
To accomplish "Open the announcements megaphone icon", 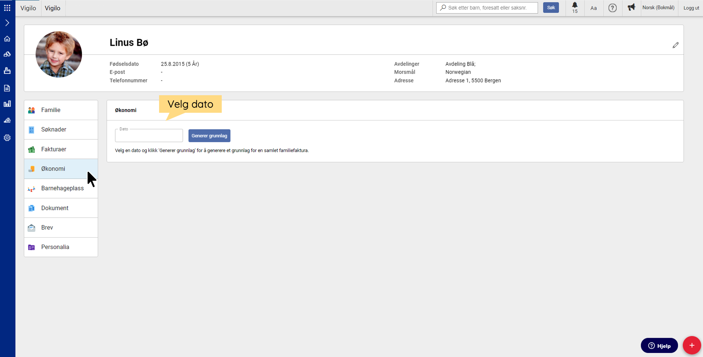I will coord(631,7).
